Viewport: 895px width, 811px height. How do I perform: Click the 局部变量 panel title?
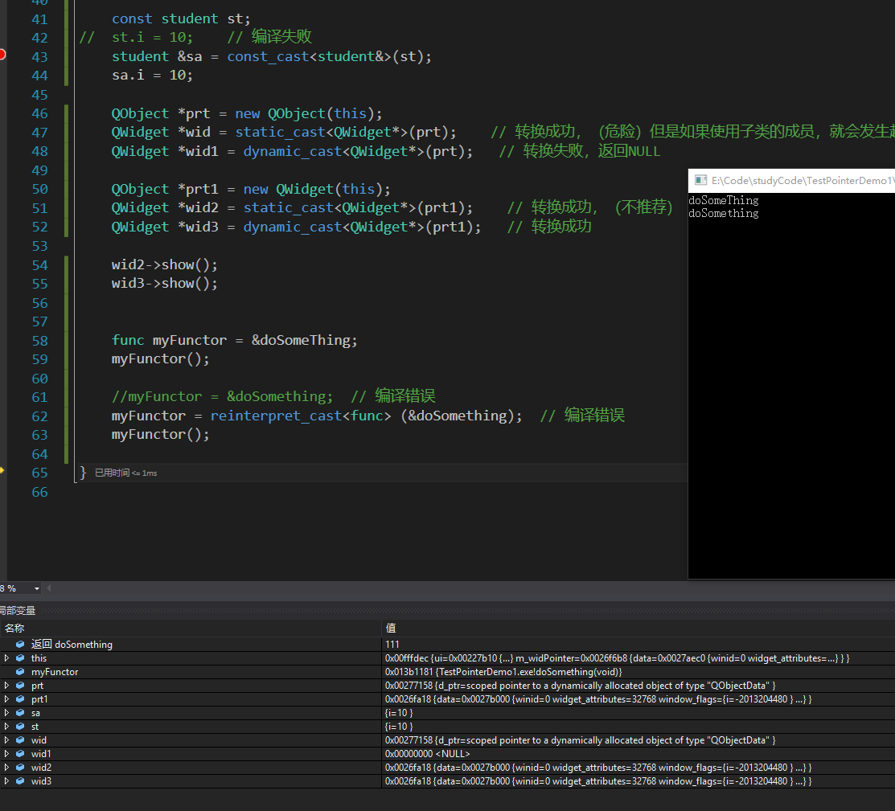[18, 611]
